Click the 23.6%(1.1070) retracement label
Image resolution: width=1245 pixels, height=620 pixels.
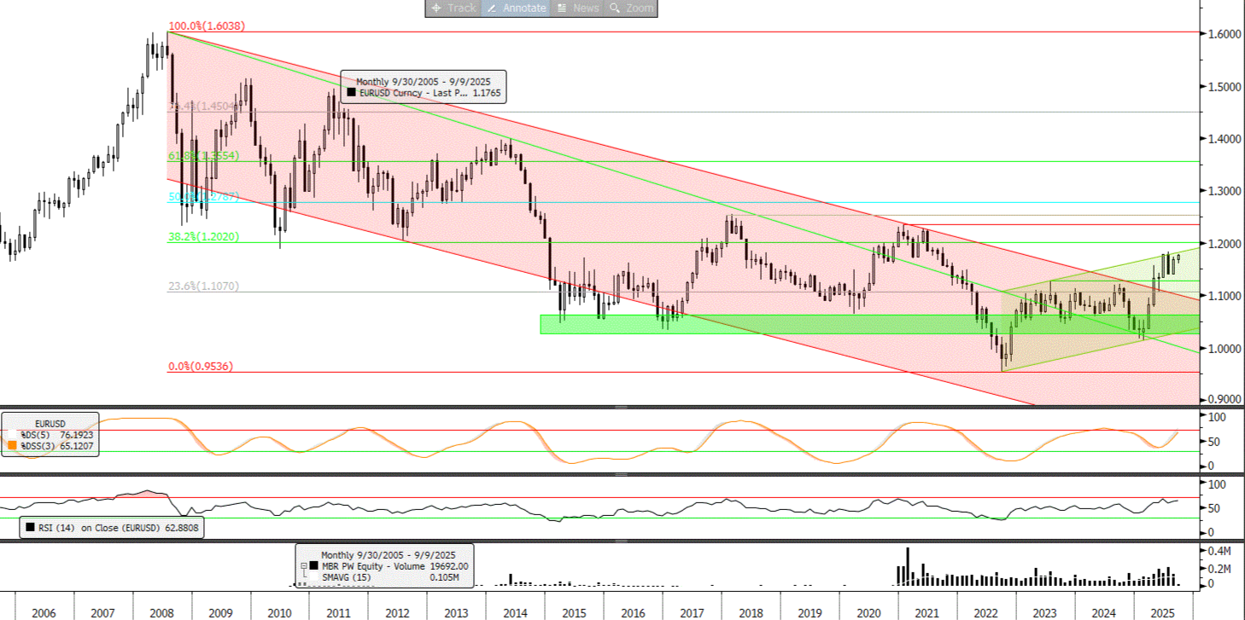202,287
